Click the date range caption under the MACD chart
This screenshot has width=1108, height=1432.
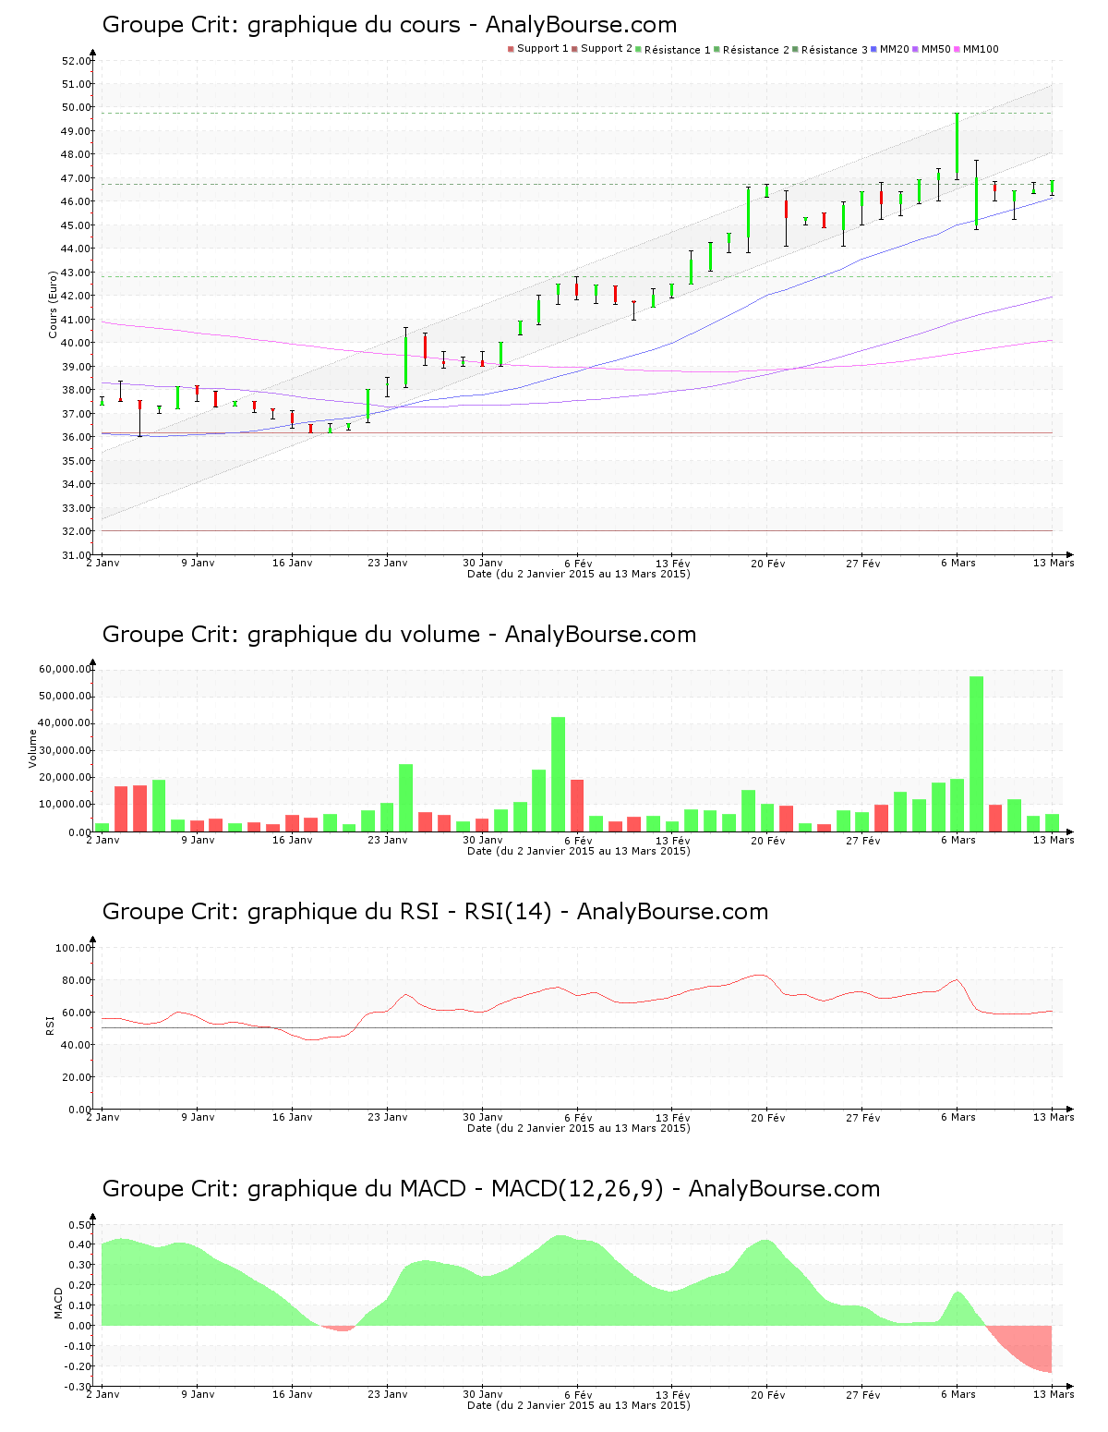tap(579, 1405)
